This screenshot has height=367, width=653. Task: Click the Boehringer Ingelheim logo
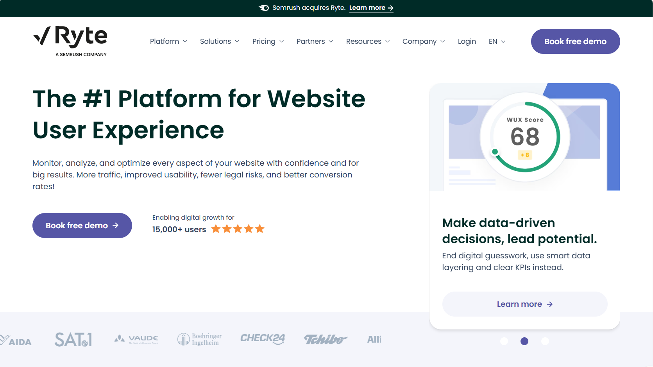(200, 339)
